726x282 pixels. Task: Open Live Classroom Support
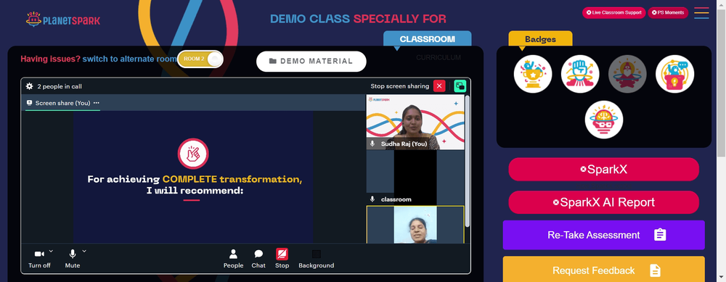coord(614,12)
